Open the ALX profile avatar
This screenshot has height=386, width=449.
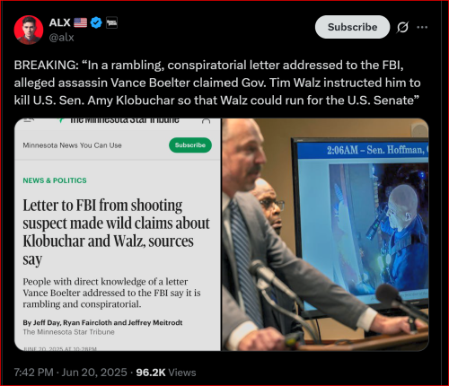coord(29,30)
